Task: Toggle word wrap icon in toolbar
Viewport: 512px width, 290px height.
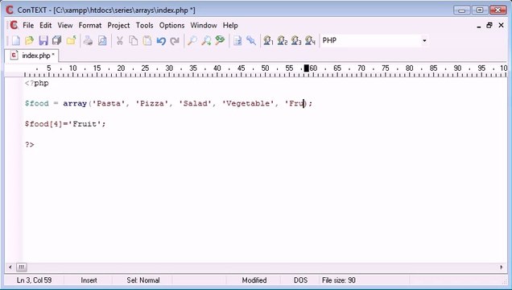Action: 237,40
